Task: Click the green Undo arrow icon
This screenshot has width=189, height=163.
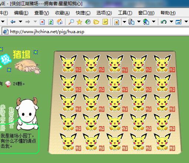Action: click(x=163, y=22)
